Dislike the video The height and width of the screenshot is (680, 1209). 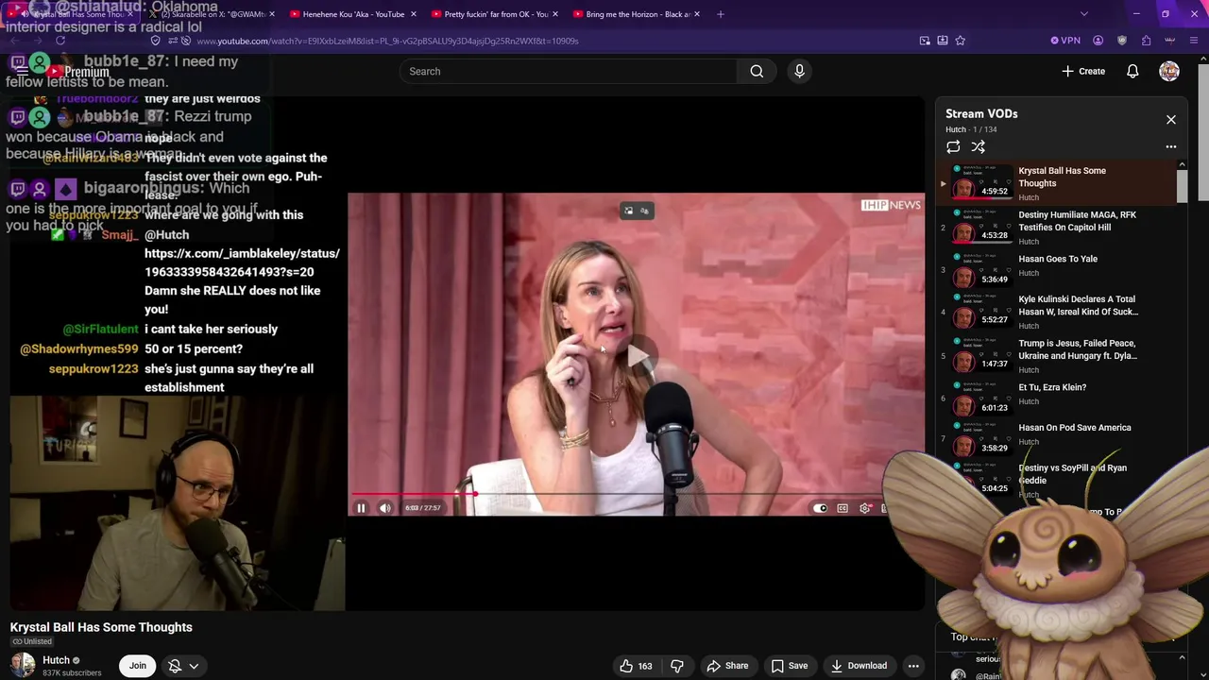tap(676, 666)
